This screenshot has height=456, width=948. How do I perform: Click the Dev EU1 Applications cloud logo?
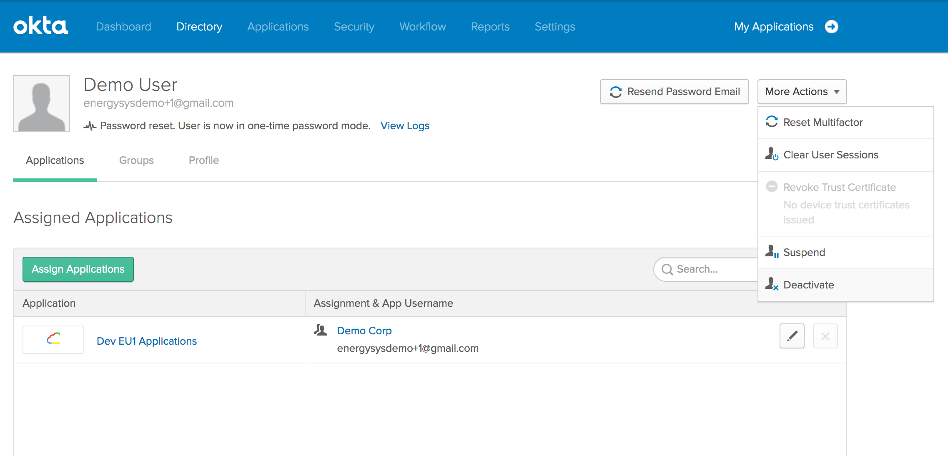click(53, 339)
